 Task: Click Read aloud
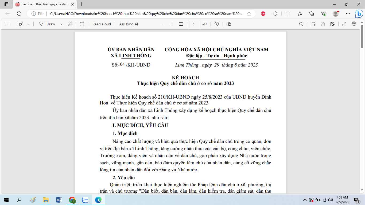point(102,24)
